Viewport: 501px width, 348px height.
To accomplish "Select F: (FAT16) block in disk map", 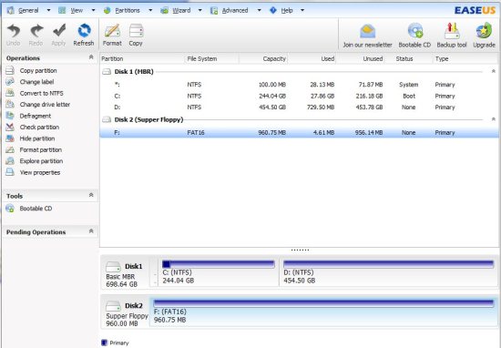I will point(323,312).
